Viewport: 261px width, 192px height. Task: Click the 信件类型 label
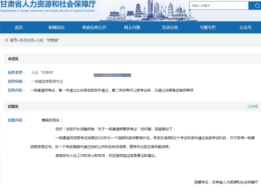(x=16, y=73)
